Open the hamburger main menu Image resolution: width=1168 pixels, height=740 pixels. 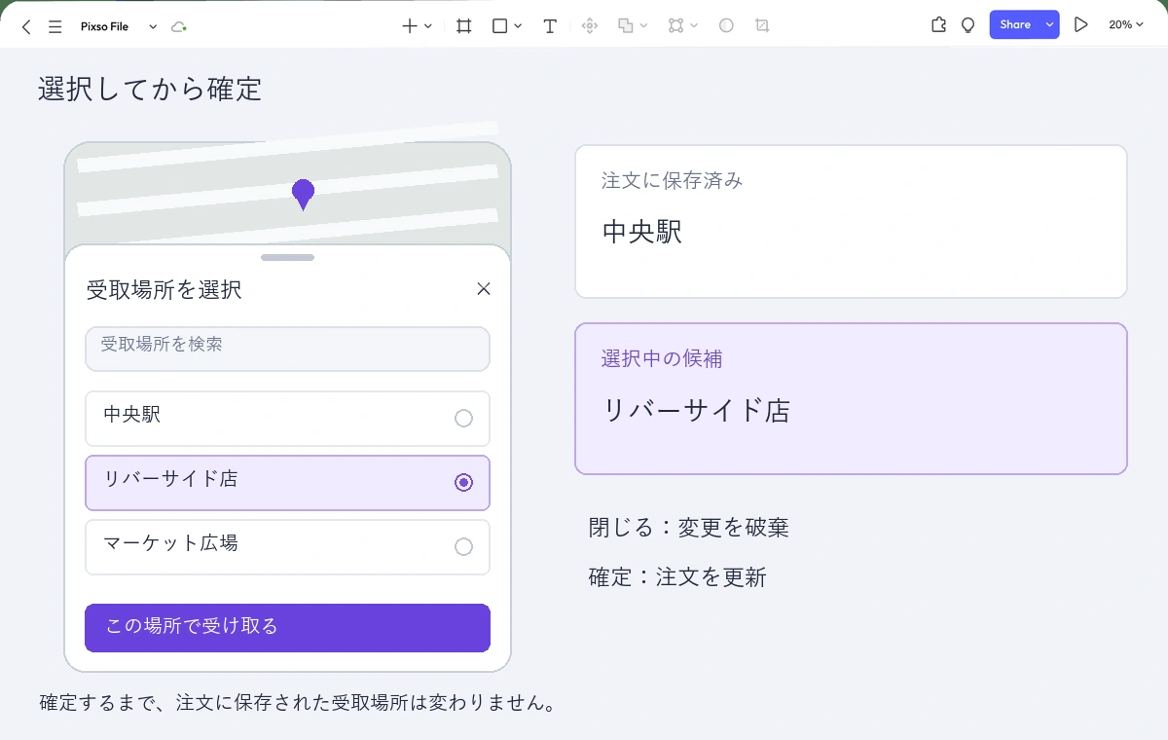(55, 26)
